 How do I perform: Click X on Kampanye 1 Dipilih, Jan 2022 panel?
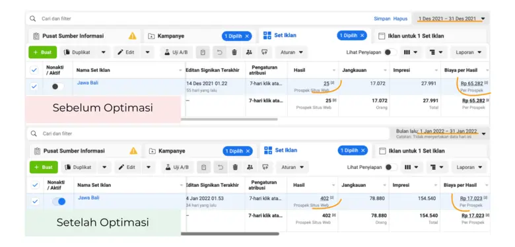coord(248,151)
